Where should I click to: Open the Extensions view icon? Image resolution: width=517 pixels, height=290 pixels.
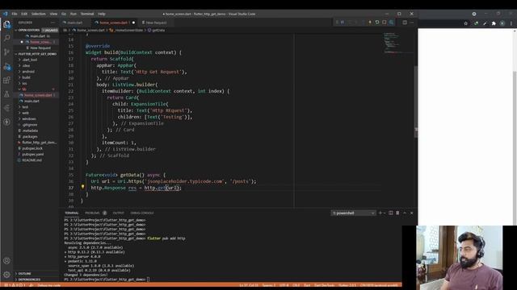tap(6, 81)
